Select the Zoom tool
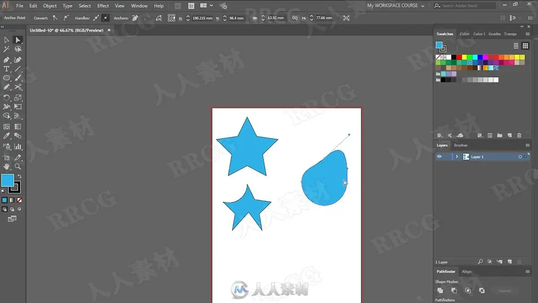538x303 pixels. (18, 166)
